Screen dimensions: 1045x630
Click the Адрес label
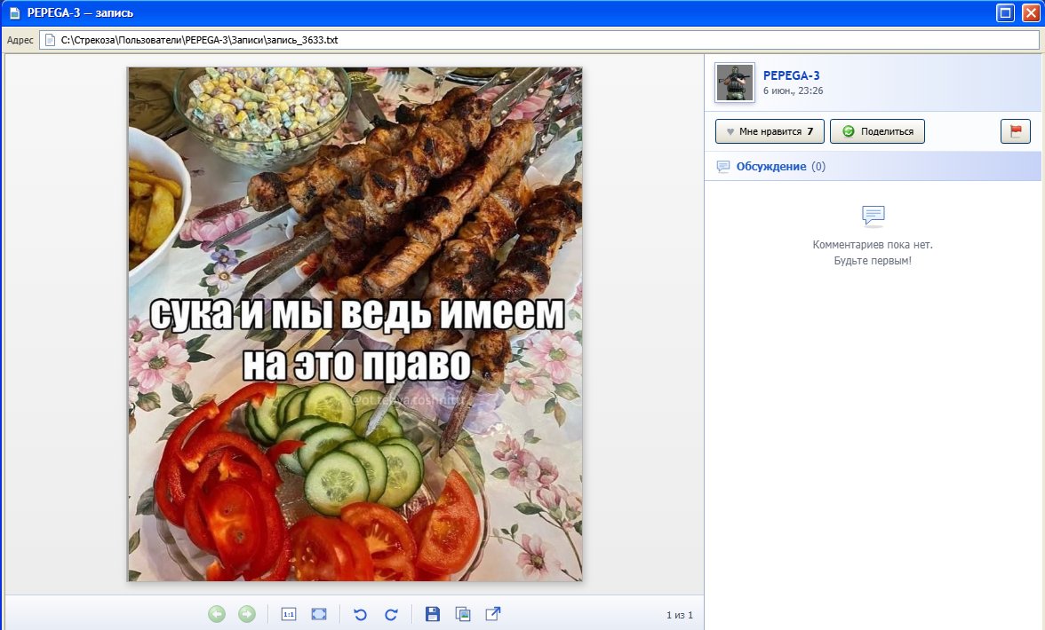click(20, 40)
